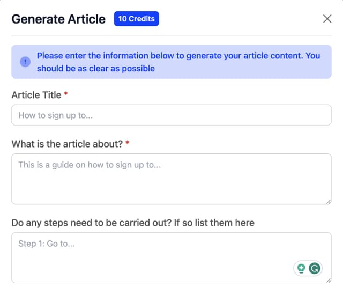This screenshot has height=295, width=343.
Task: Focus the Article Title input field
Action: [x=171, y=115]
